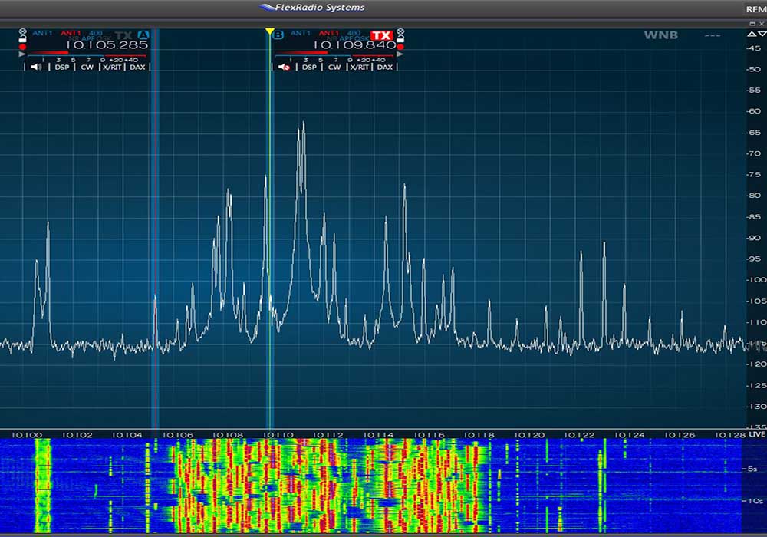Image resolution: width=767 pixels, height=537 pixels.
Task: Toggle QSK indicator on slice B
Action: pos(361,38)
